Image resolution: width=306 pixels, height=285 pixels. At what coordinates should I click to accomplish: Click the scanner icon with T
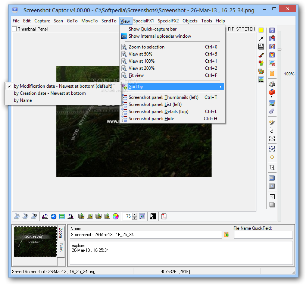point(25,216)
